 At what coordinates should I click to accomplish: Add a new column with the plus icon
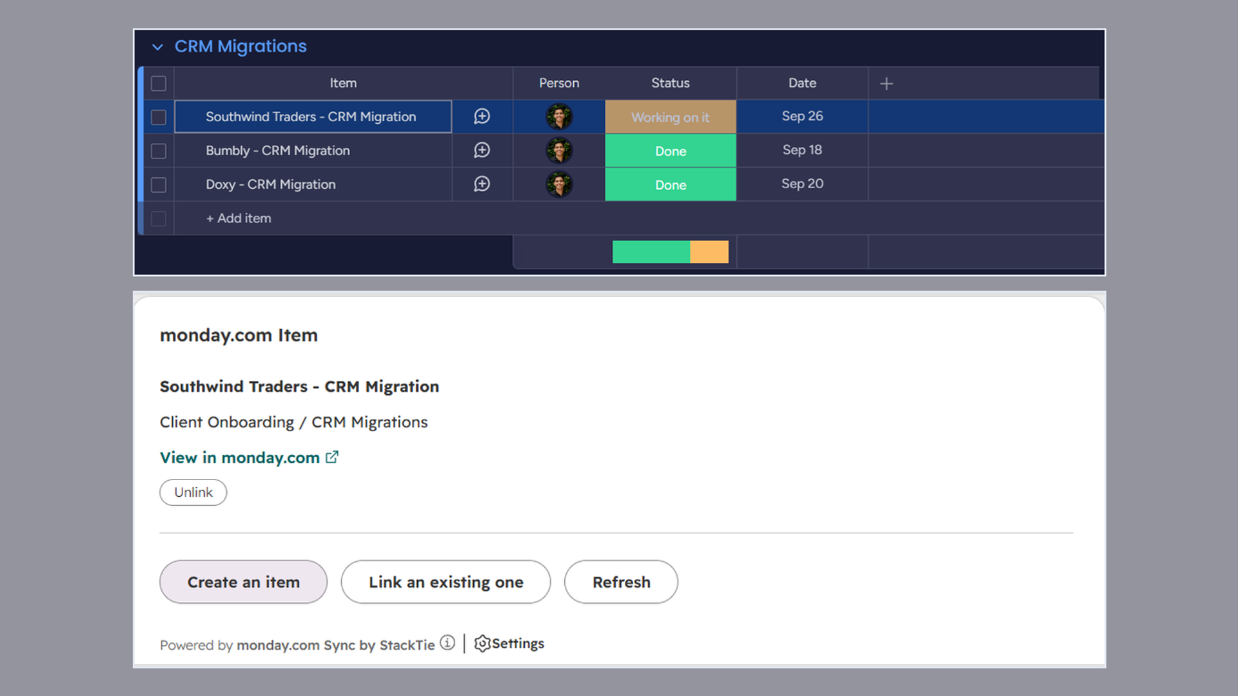[x=887, y=84]
